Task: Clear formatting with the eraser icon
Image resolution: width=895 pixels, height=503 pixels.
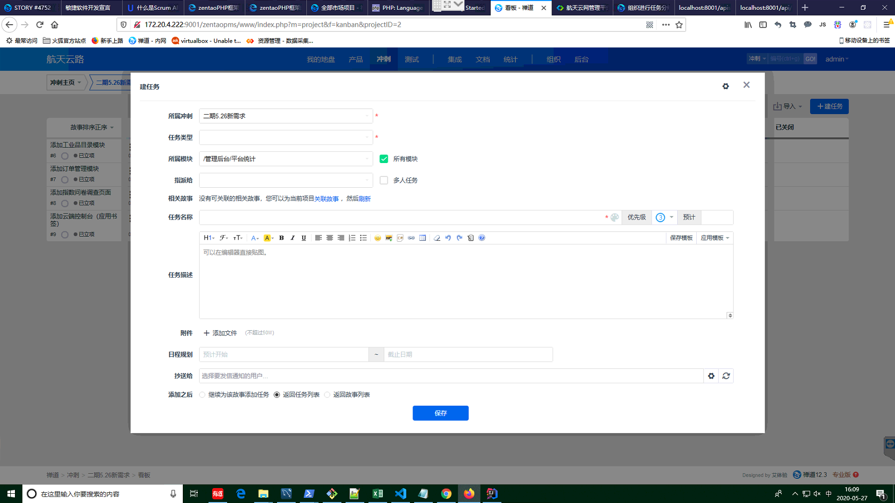Action: point(437,238)
